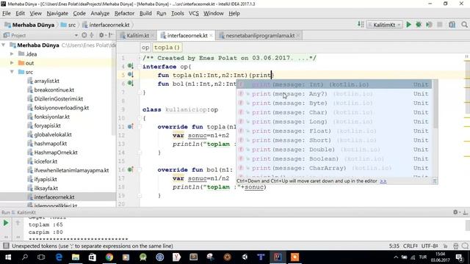This screenshot has width=470, height=264.
Task: Click implemented gutter icon on interface op line
Action: pyautogui.click(x=131, y=66)
